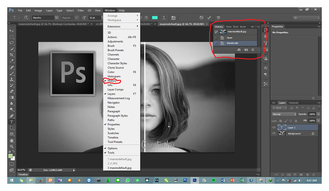This screenshot has width=329, height=191.
Task: Select the Crop tool
Action: 12,55
